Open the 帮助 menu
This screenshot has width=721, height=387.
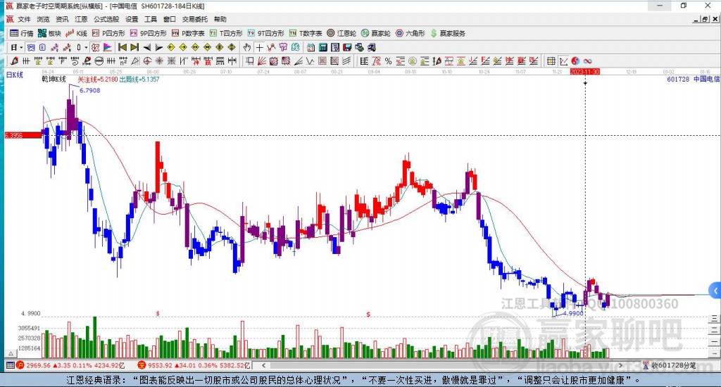tap(220, 19)
